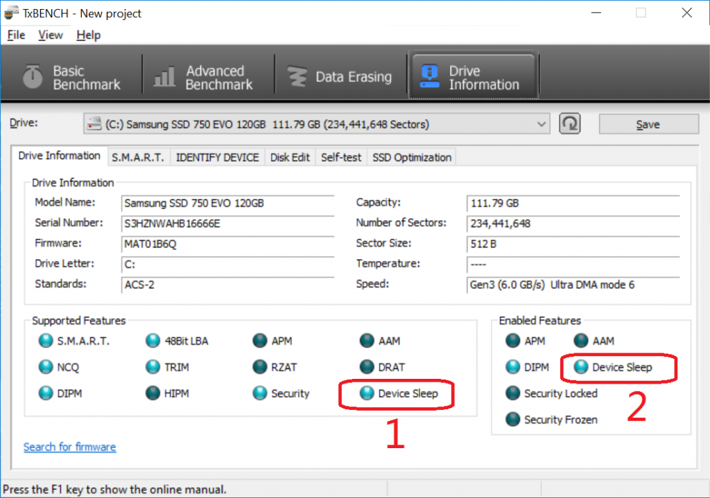Close the TxBENCH window
This screenshot has height=498, width=710.
tap(687, 13)
